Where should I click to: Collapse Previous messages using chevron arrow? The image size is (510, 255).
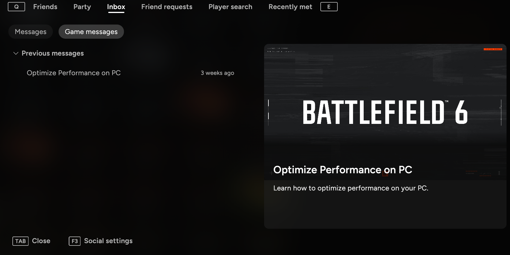point(16,53)
